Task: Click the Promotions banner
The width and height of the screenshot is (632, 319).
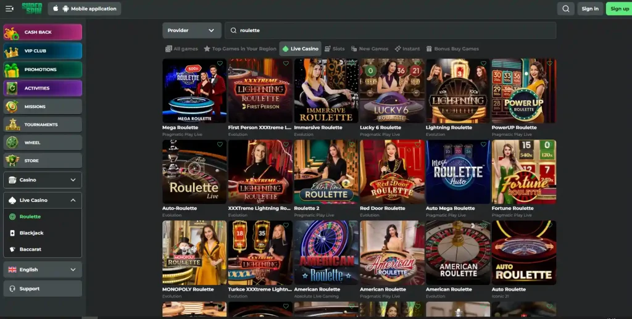Action: (43, 69)
